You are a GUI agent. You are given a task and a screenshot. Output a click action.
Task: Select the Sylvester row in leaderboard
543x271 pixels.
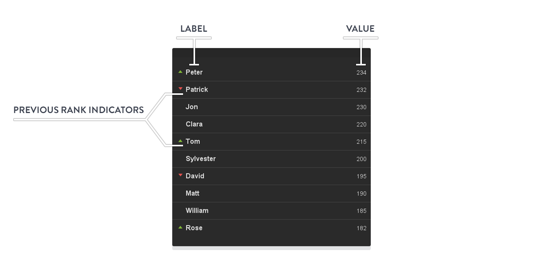coord(271,159)
